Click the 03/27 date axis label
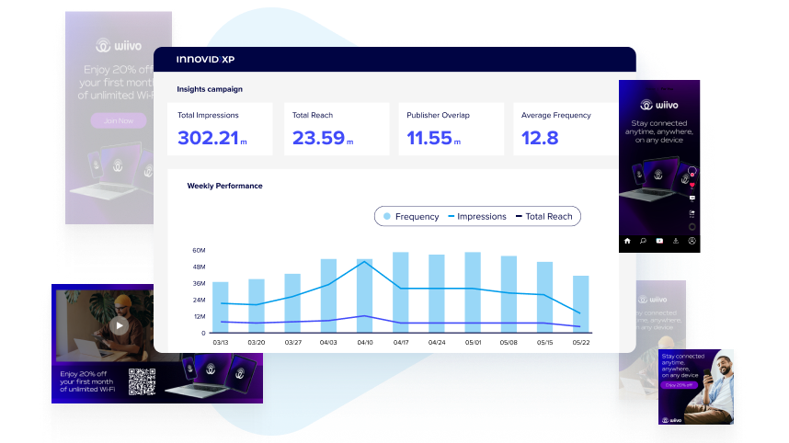The width and height of the screenshot is (789, 443). pos(292,343)
